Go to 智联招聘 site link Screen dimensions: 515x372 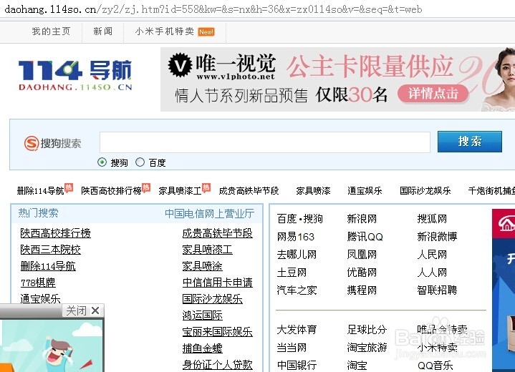click(437, 290)
